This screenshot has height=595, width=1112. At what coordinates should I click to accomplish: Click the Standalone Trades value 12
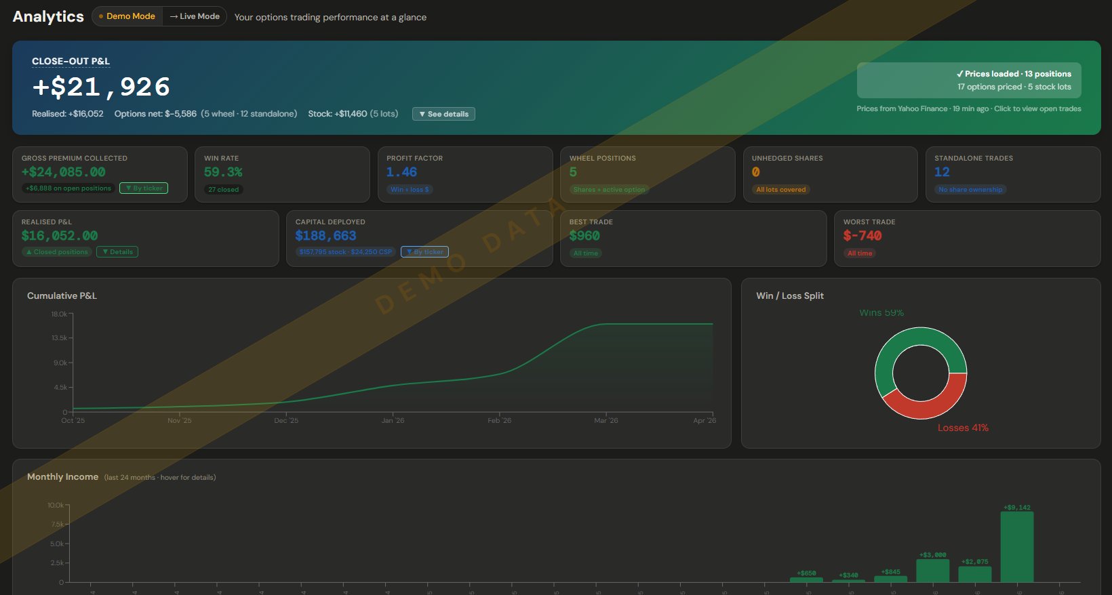coord(942,172)
